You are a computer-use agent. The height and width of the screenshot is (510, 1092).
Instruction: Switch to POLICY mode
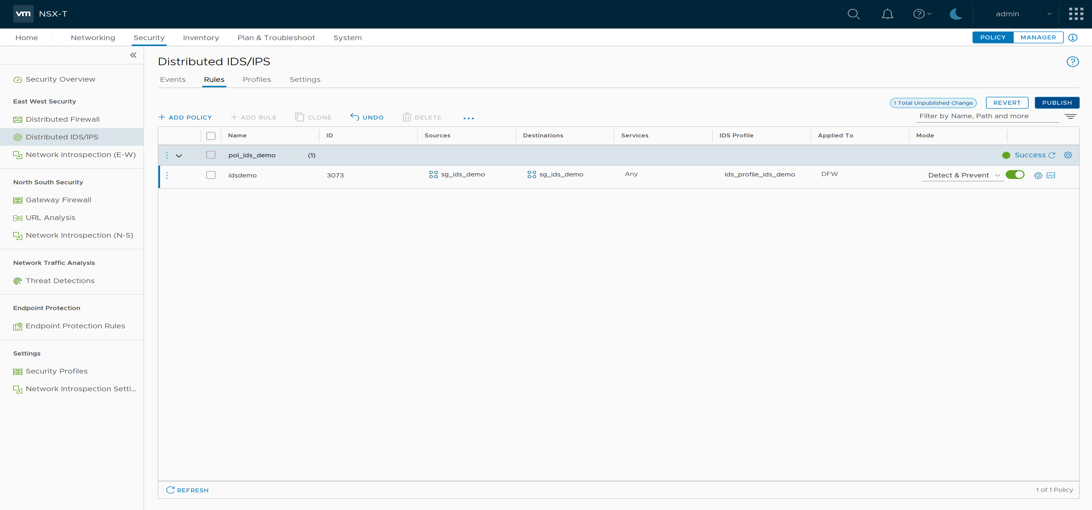[x=992, y=38]
